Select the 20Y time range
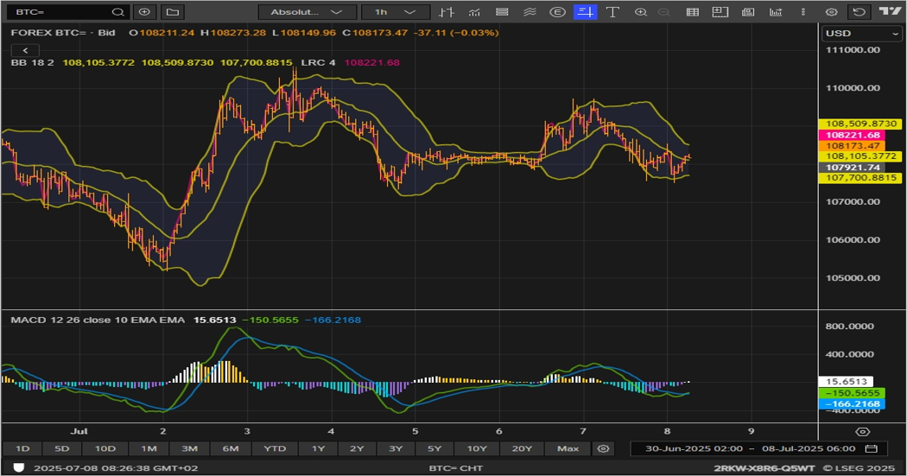The height and width of the screenshot is (476, 907). [522, 448]
